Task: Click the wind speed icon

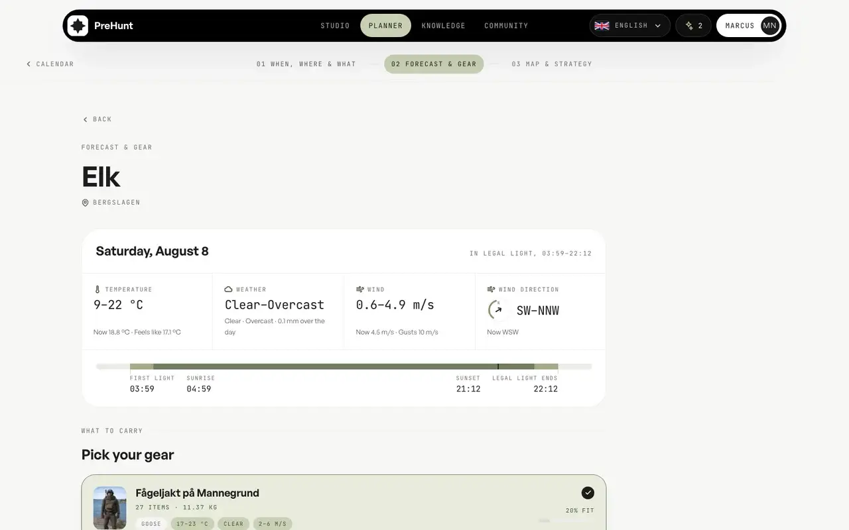Action: pos(360,290)
